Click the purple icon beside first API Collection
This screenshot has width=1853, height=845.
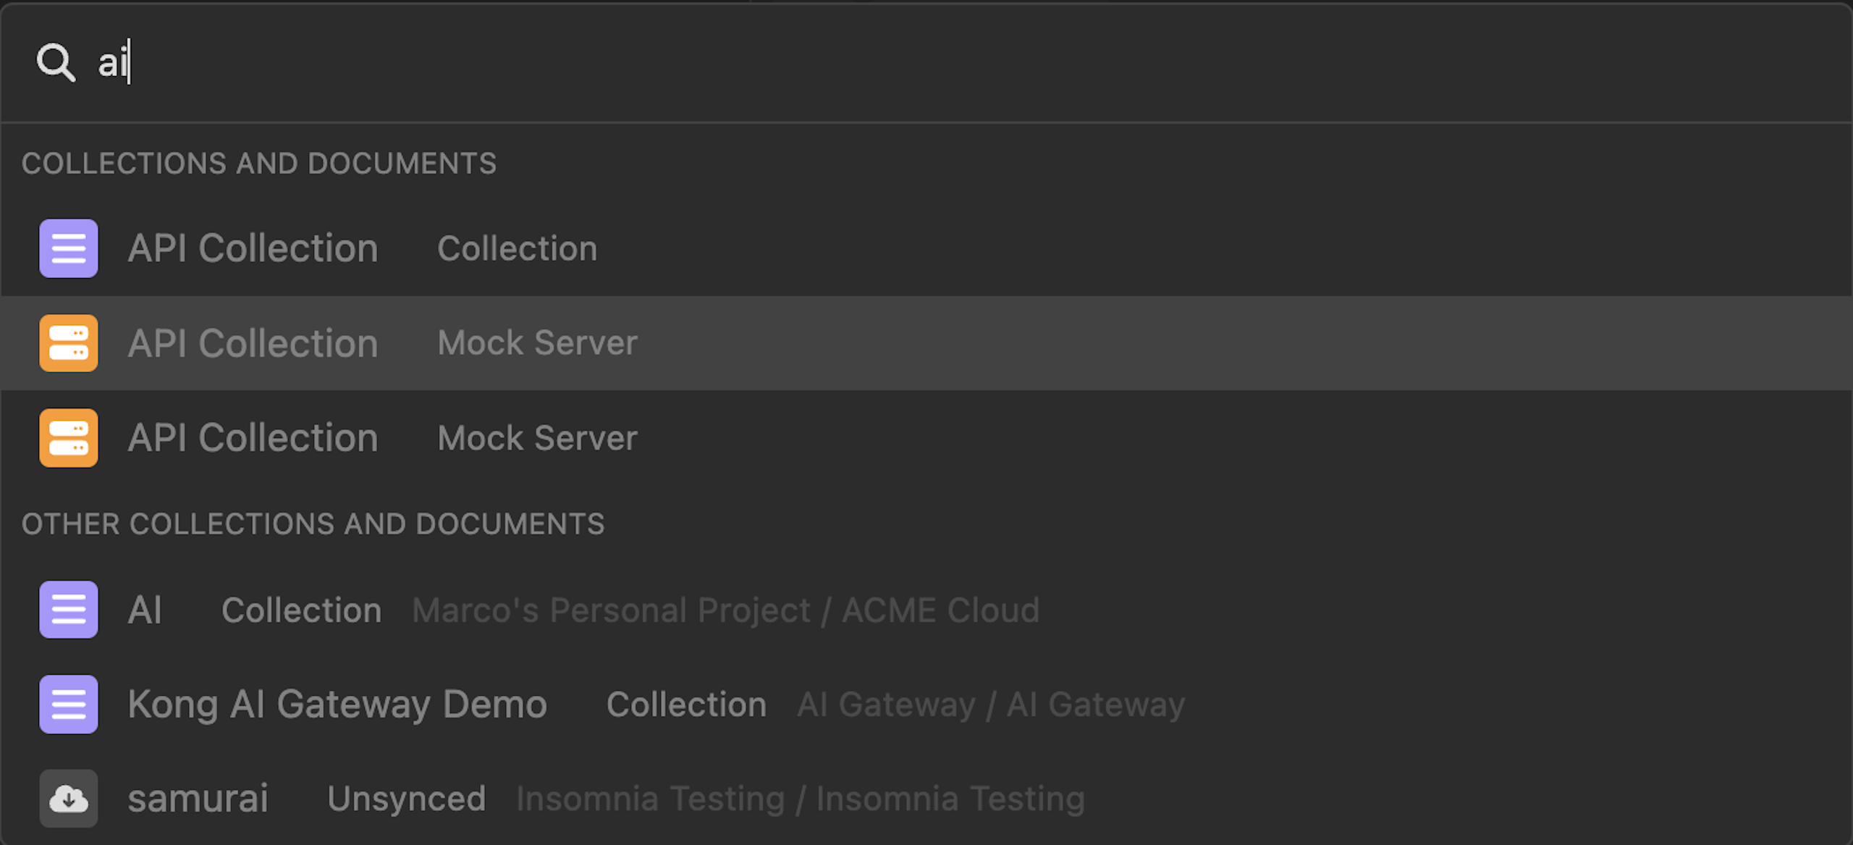[x=69, y=248]
